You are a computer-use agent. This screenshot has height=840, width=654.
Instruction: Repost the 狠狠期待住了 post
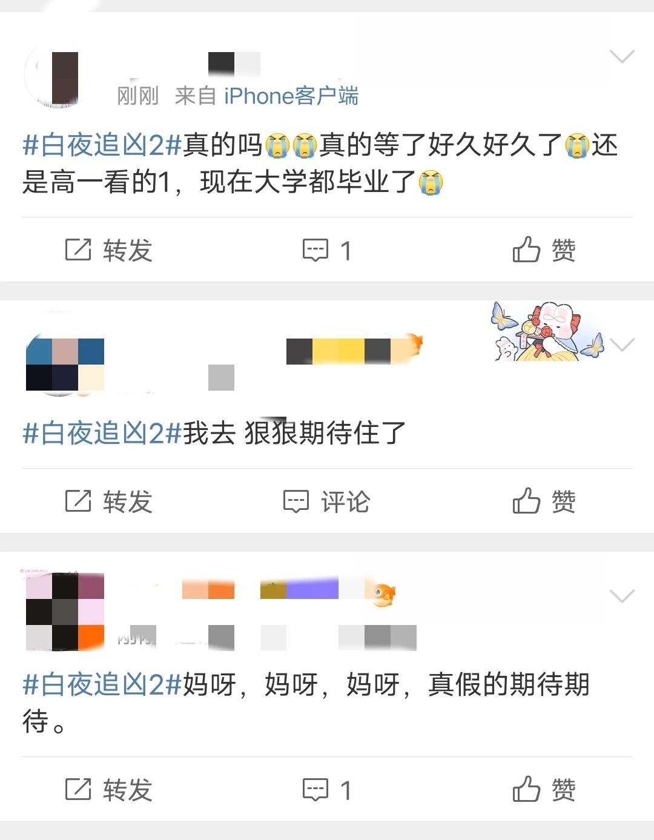(108, 501)
